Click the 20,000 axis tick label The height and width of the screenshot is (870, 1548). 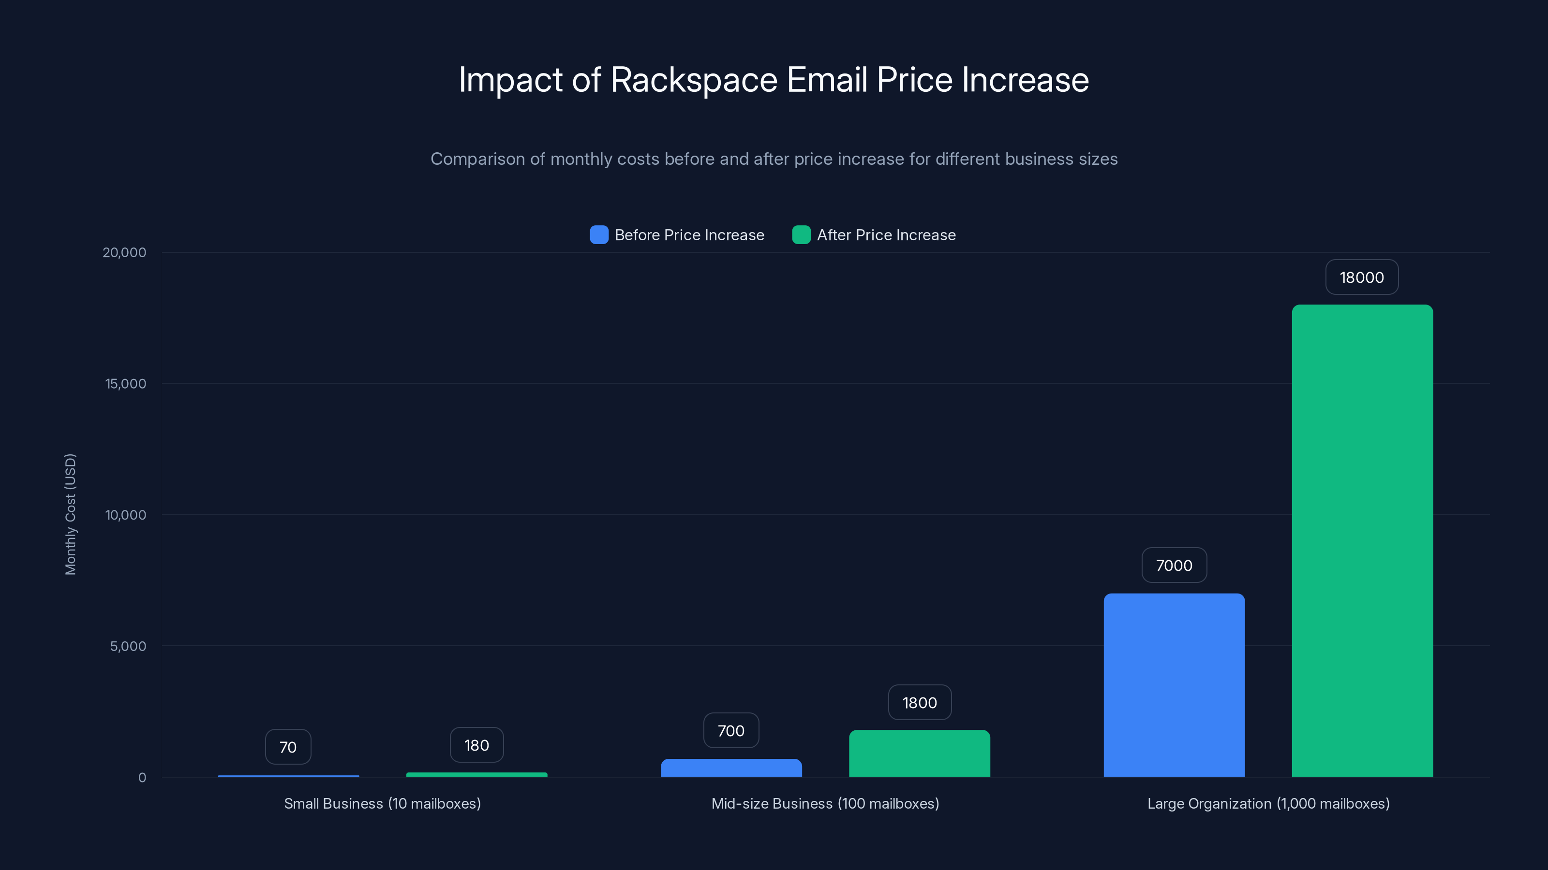pyautogui.click(x=124, y=252)
